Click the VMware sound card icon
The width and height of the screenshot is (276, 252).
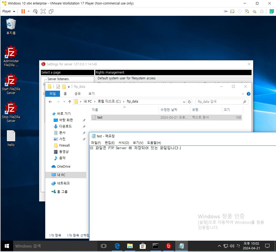[x=254, y=11]
